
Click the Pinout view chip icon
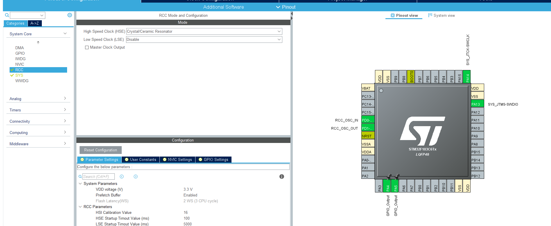tap(393, 15)
